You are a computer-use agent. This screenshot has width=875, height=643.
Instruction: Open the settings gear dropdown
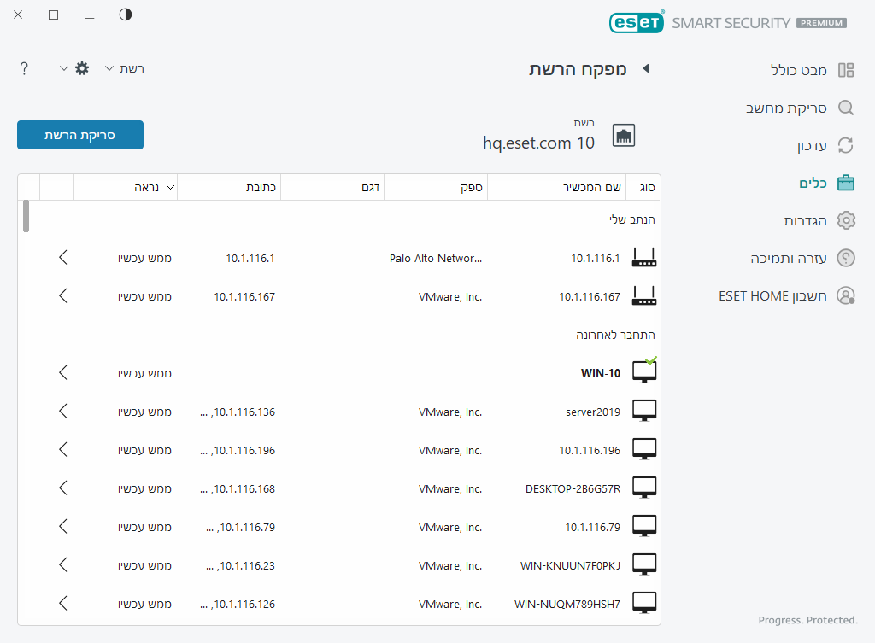click(x=75, y=68)
